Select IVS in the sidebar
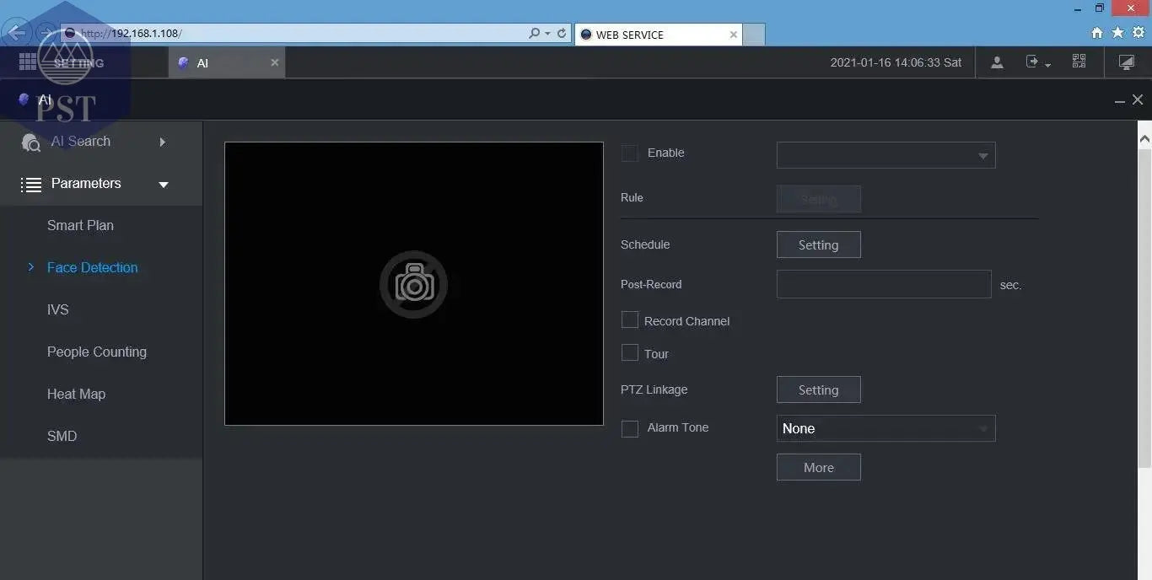This screenshot has width=1152, height=580. (58, 309)
